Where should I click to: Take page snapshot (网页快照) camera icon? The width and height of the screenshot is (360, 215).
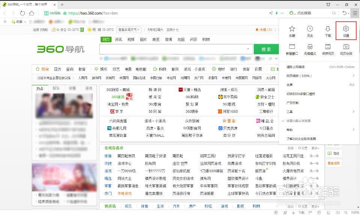click(346, 49)
